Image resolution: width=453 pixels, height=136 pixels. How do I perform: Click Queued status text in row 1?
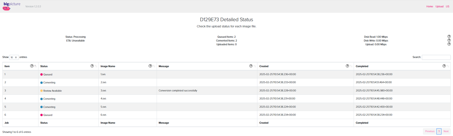tap(48, 75)
